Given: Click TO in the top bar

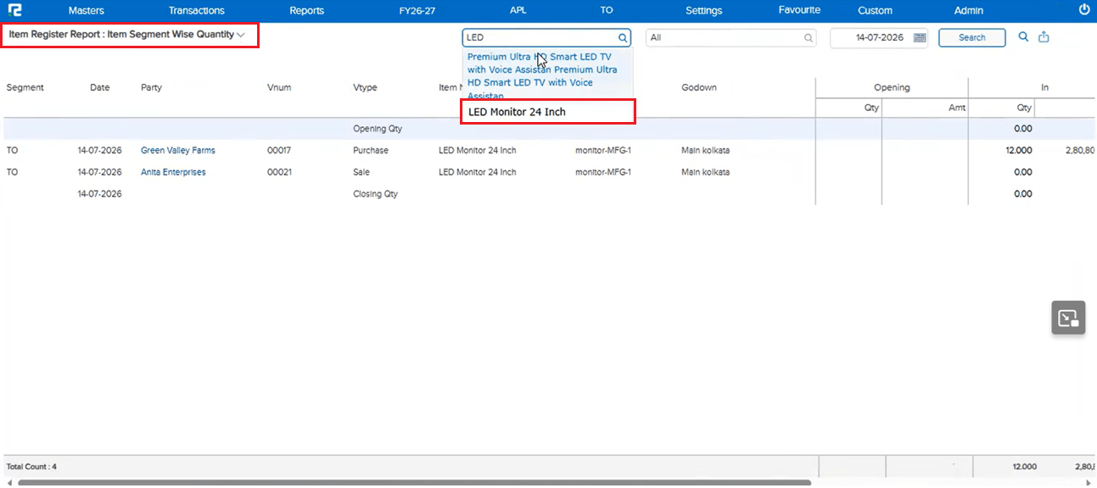Looking at the screenshot, I should pos(607,11).
